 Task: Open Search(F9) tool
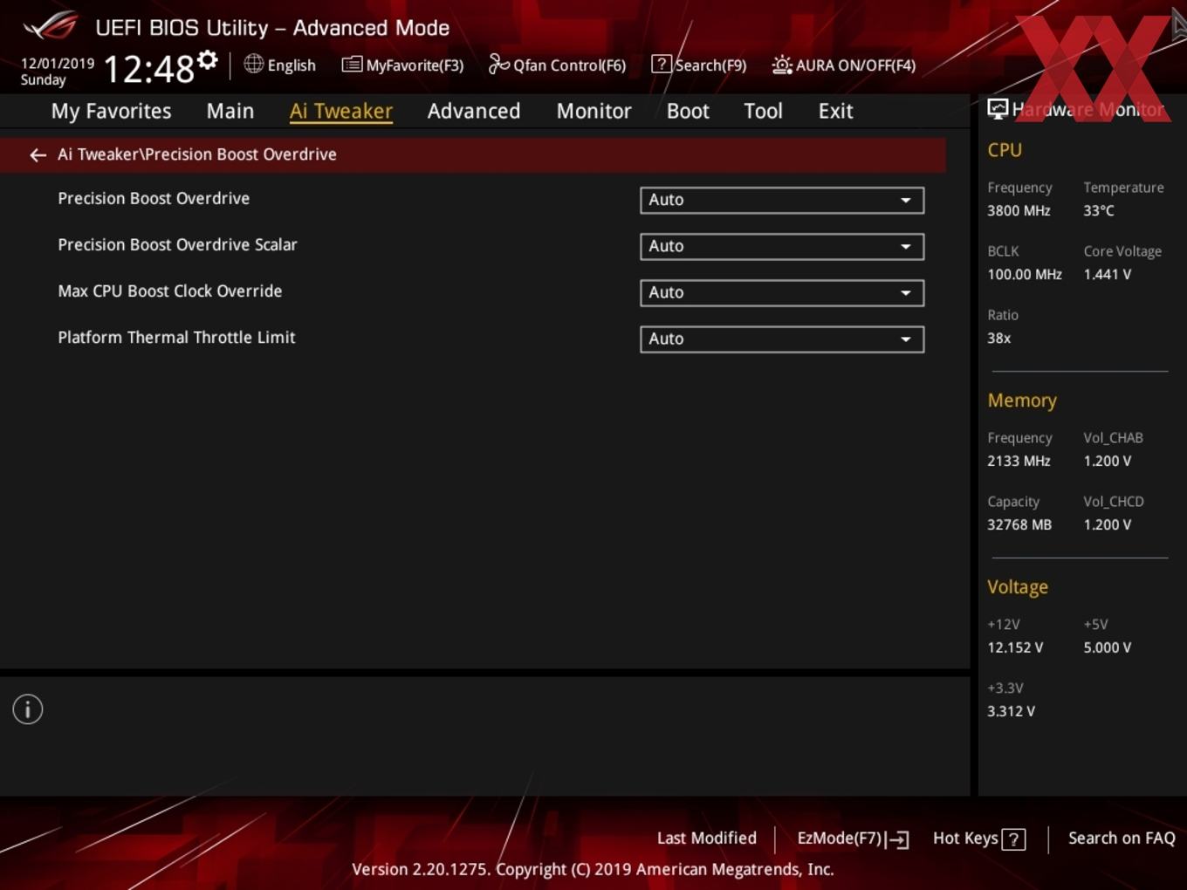[x=699, y=65]
